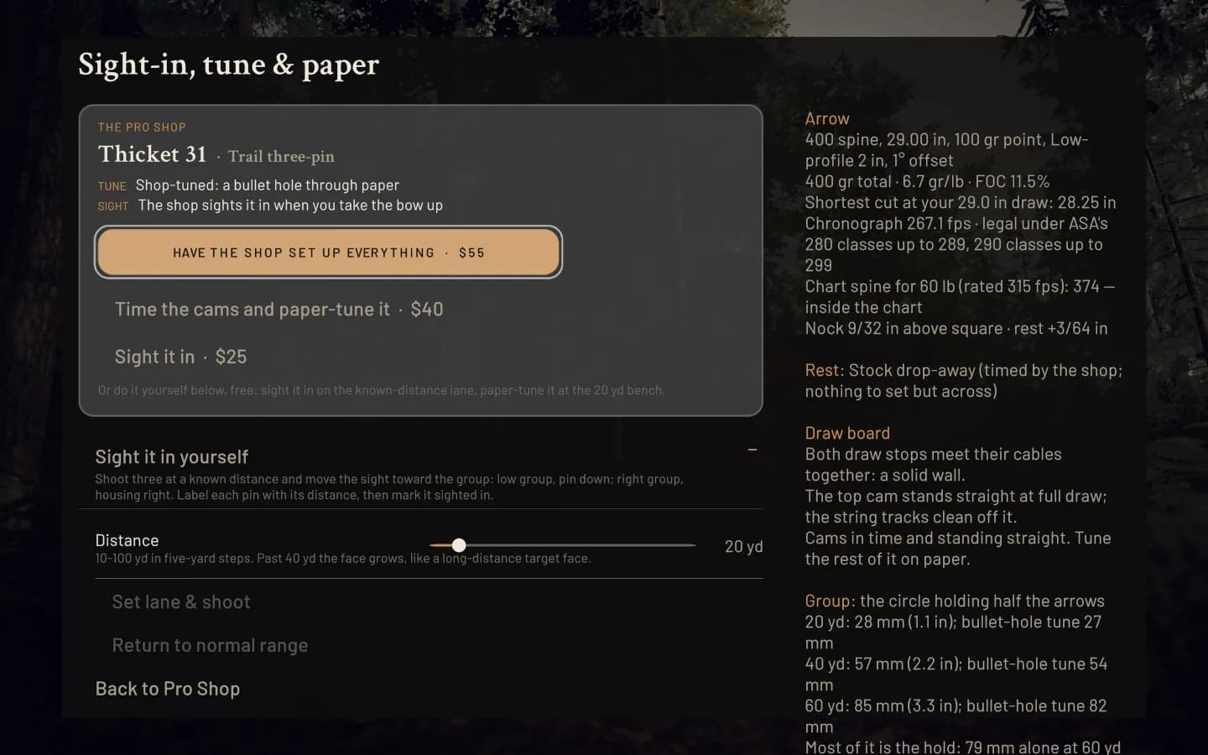1208x755 pixels.
Task: Click the Nock 9/32 in above square line
Action: [956, 328]
